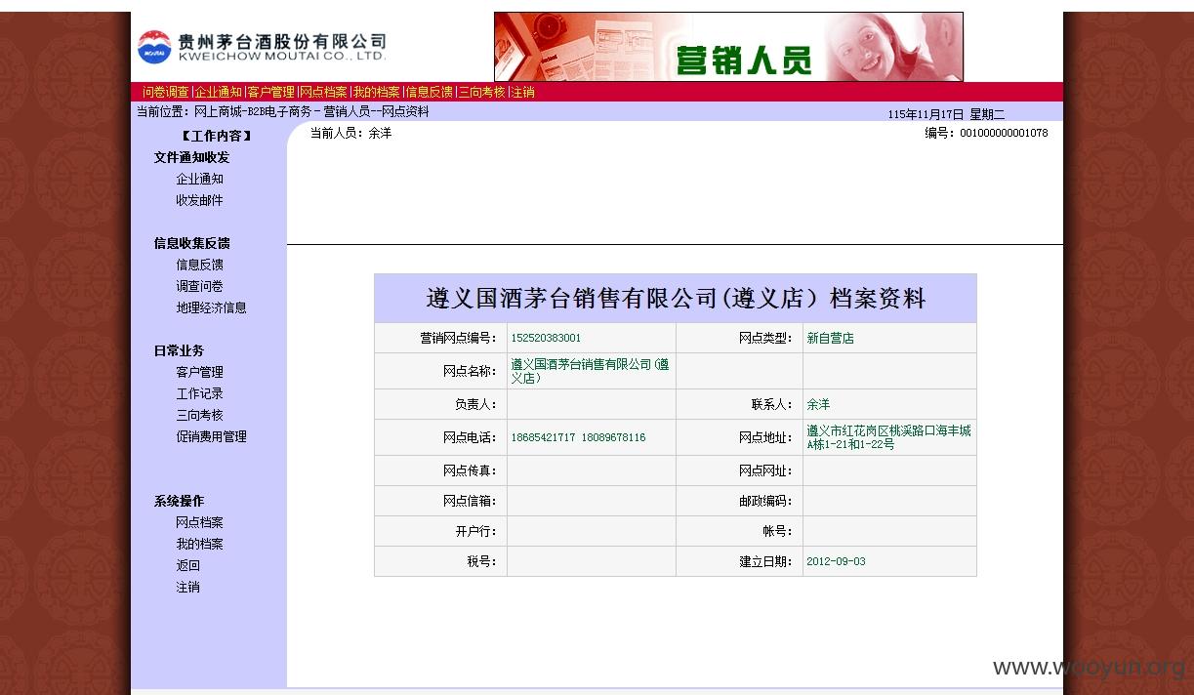Click the 【工作内容】 sidebar title
The width and height of the screenshot is (1194, 695).
tap(217, 136)
